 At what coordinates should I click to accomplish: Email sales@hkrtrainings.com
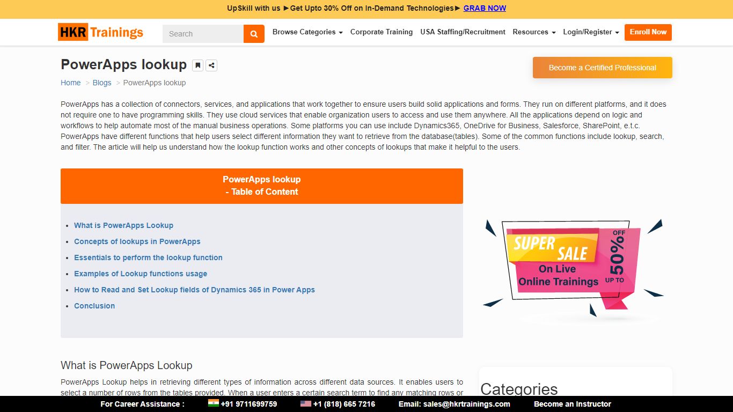(x=455, y=404)
